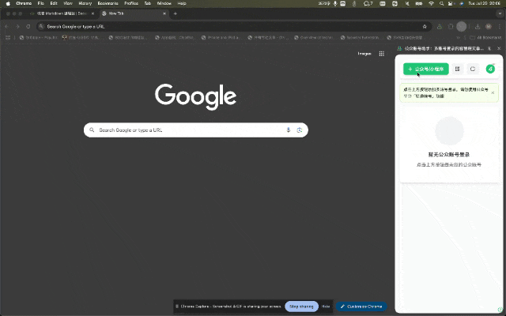
Task: Open the Images link on Google page
Action: pyautogui.click(x=364, y=54)
